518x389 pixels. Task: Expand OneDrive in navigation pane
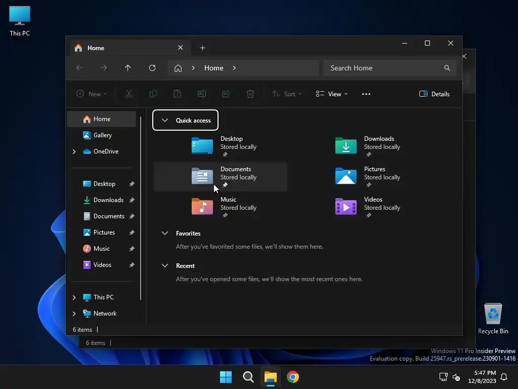(74, 151)
